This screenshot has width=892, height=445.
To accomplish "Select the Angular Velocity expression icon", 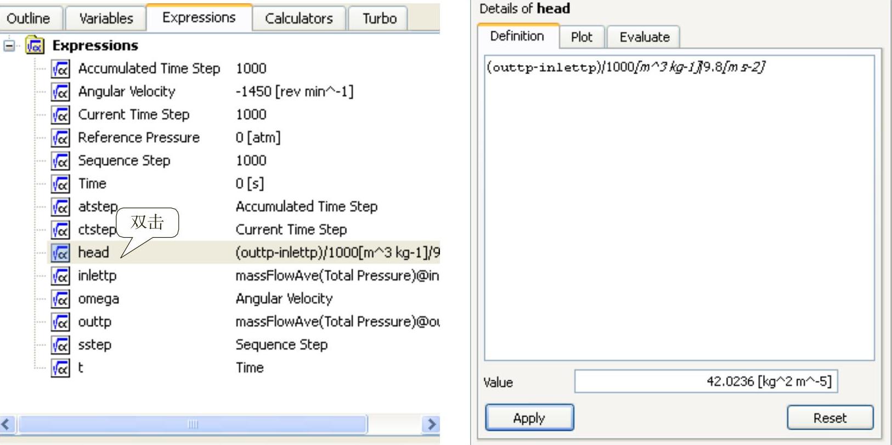I will tap(60, 92).
